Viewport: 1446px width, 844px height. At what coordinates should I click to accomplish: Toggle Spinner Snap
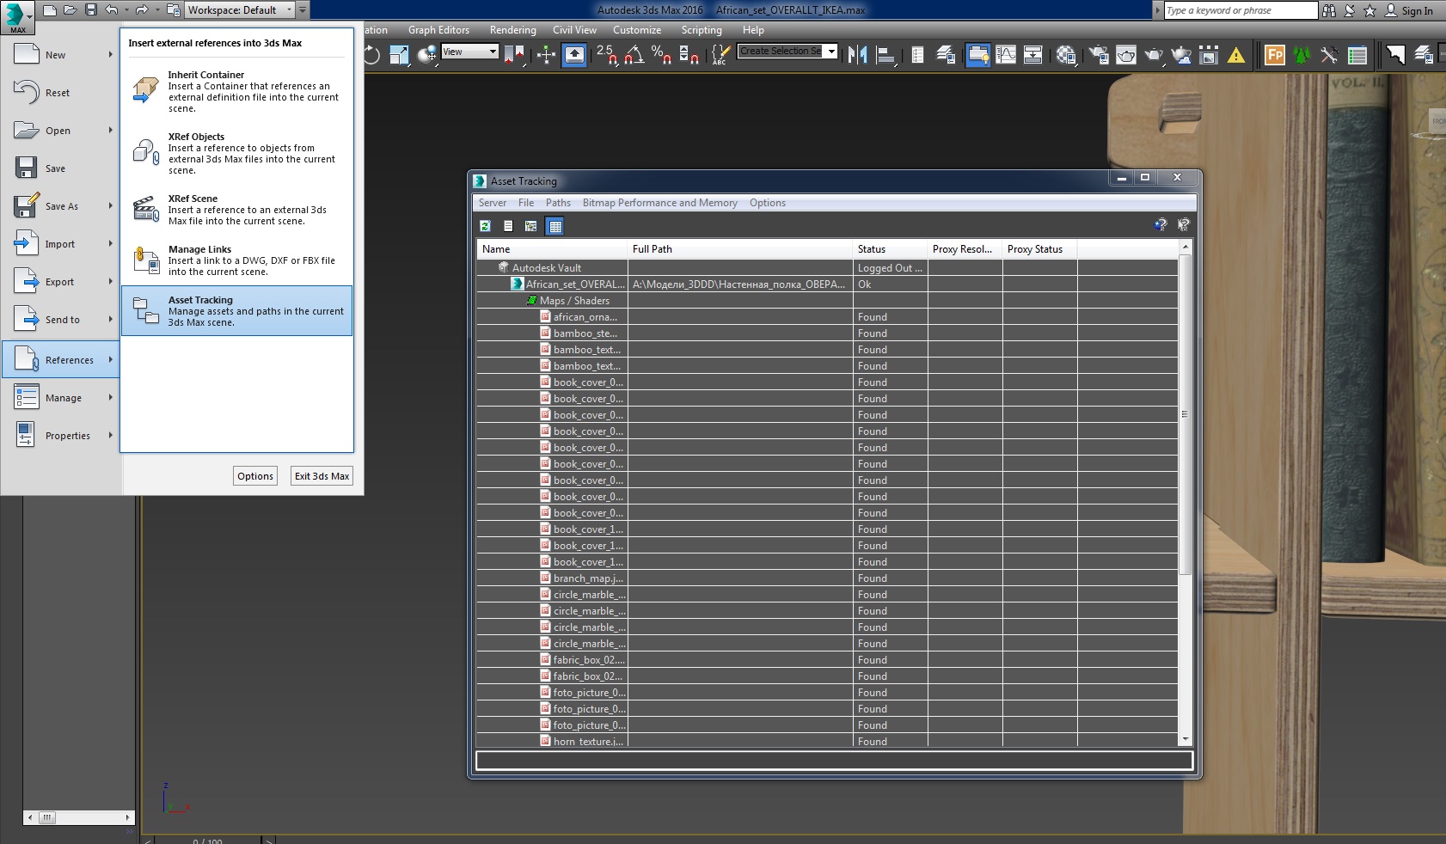[x=689, y=55]
